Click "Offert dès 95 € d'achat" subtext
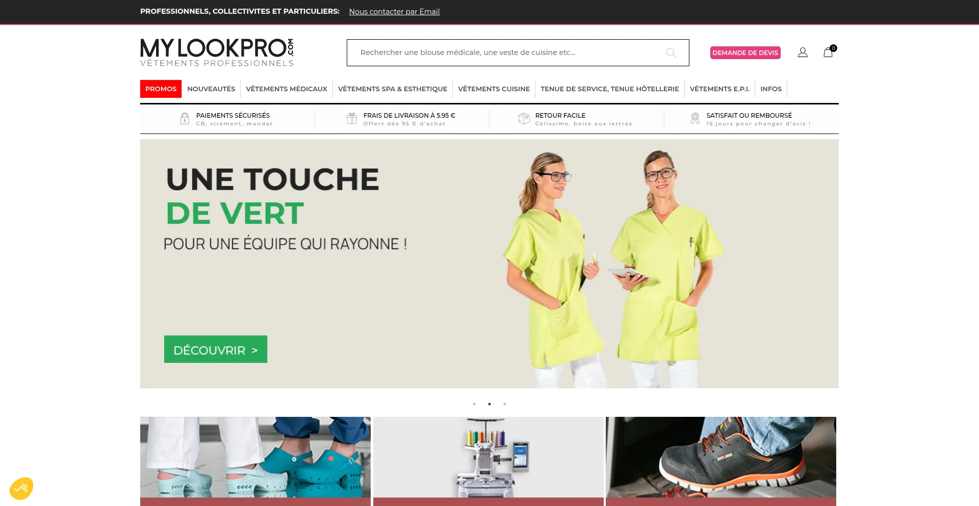Viewport: 979px width, 506px height. pos(404,124)
